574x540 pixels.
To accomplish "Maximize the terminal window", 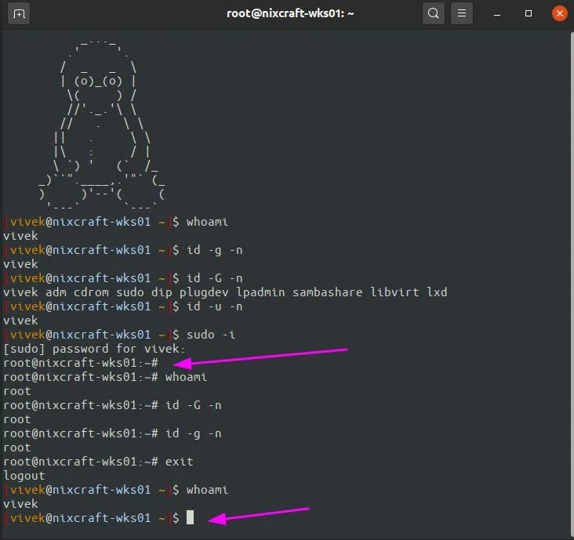I will tap(529, 13).
